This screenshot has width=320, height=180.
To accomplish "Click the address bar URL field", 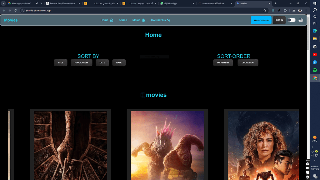I will (x=144, y=10).
